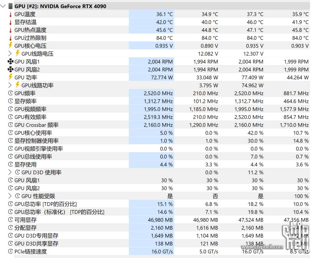Viewport: 314px width, 258px height.
Task: Click the lightning icon beside GPU 功率
Action: [x=10, y=77]
